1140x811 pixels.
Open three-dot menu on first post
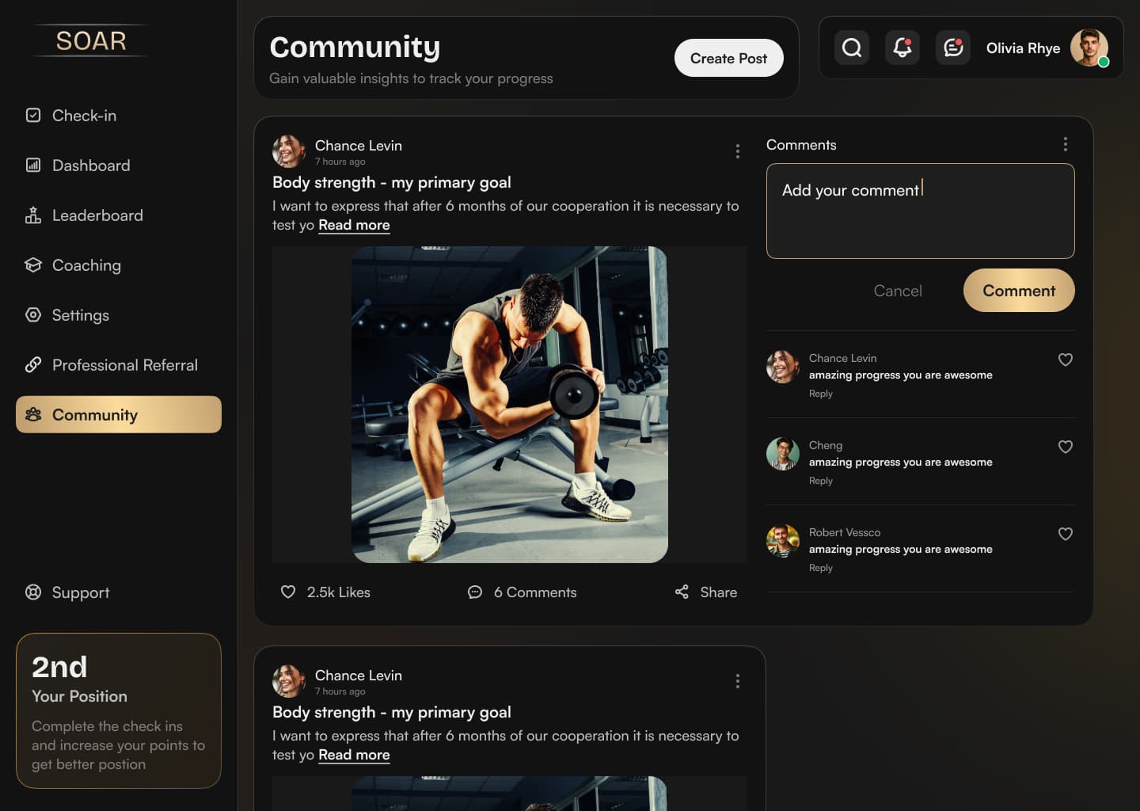coord(738,150)
